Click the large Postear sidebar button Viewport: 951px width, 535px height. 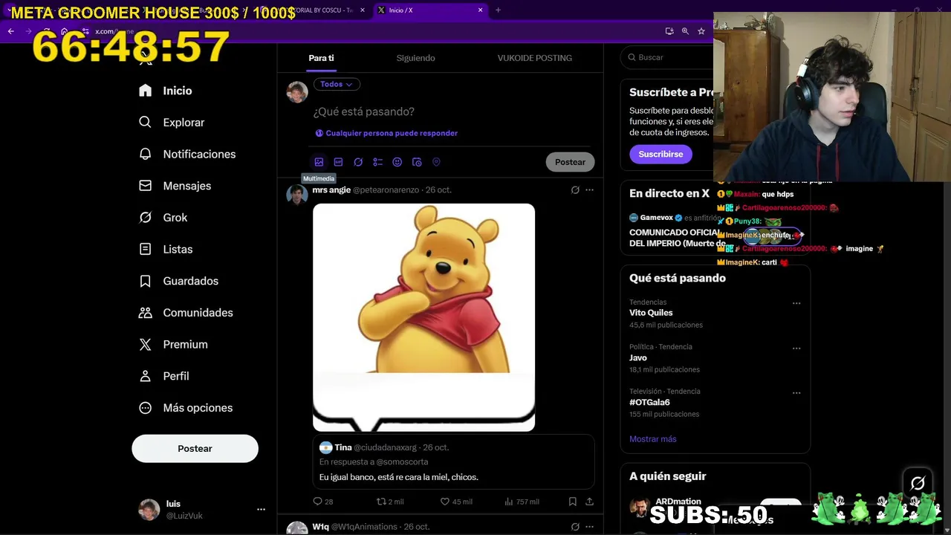click(x=195, y=449)
